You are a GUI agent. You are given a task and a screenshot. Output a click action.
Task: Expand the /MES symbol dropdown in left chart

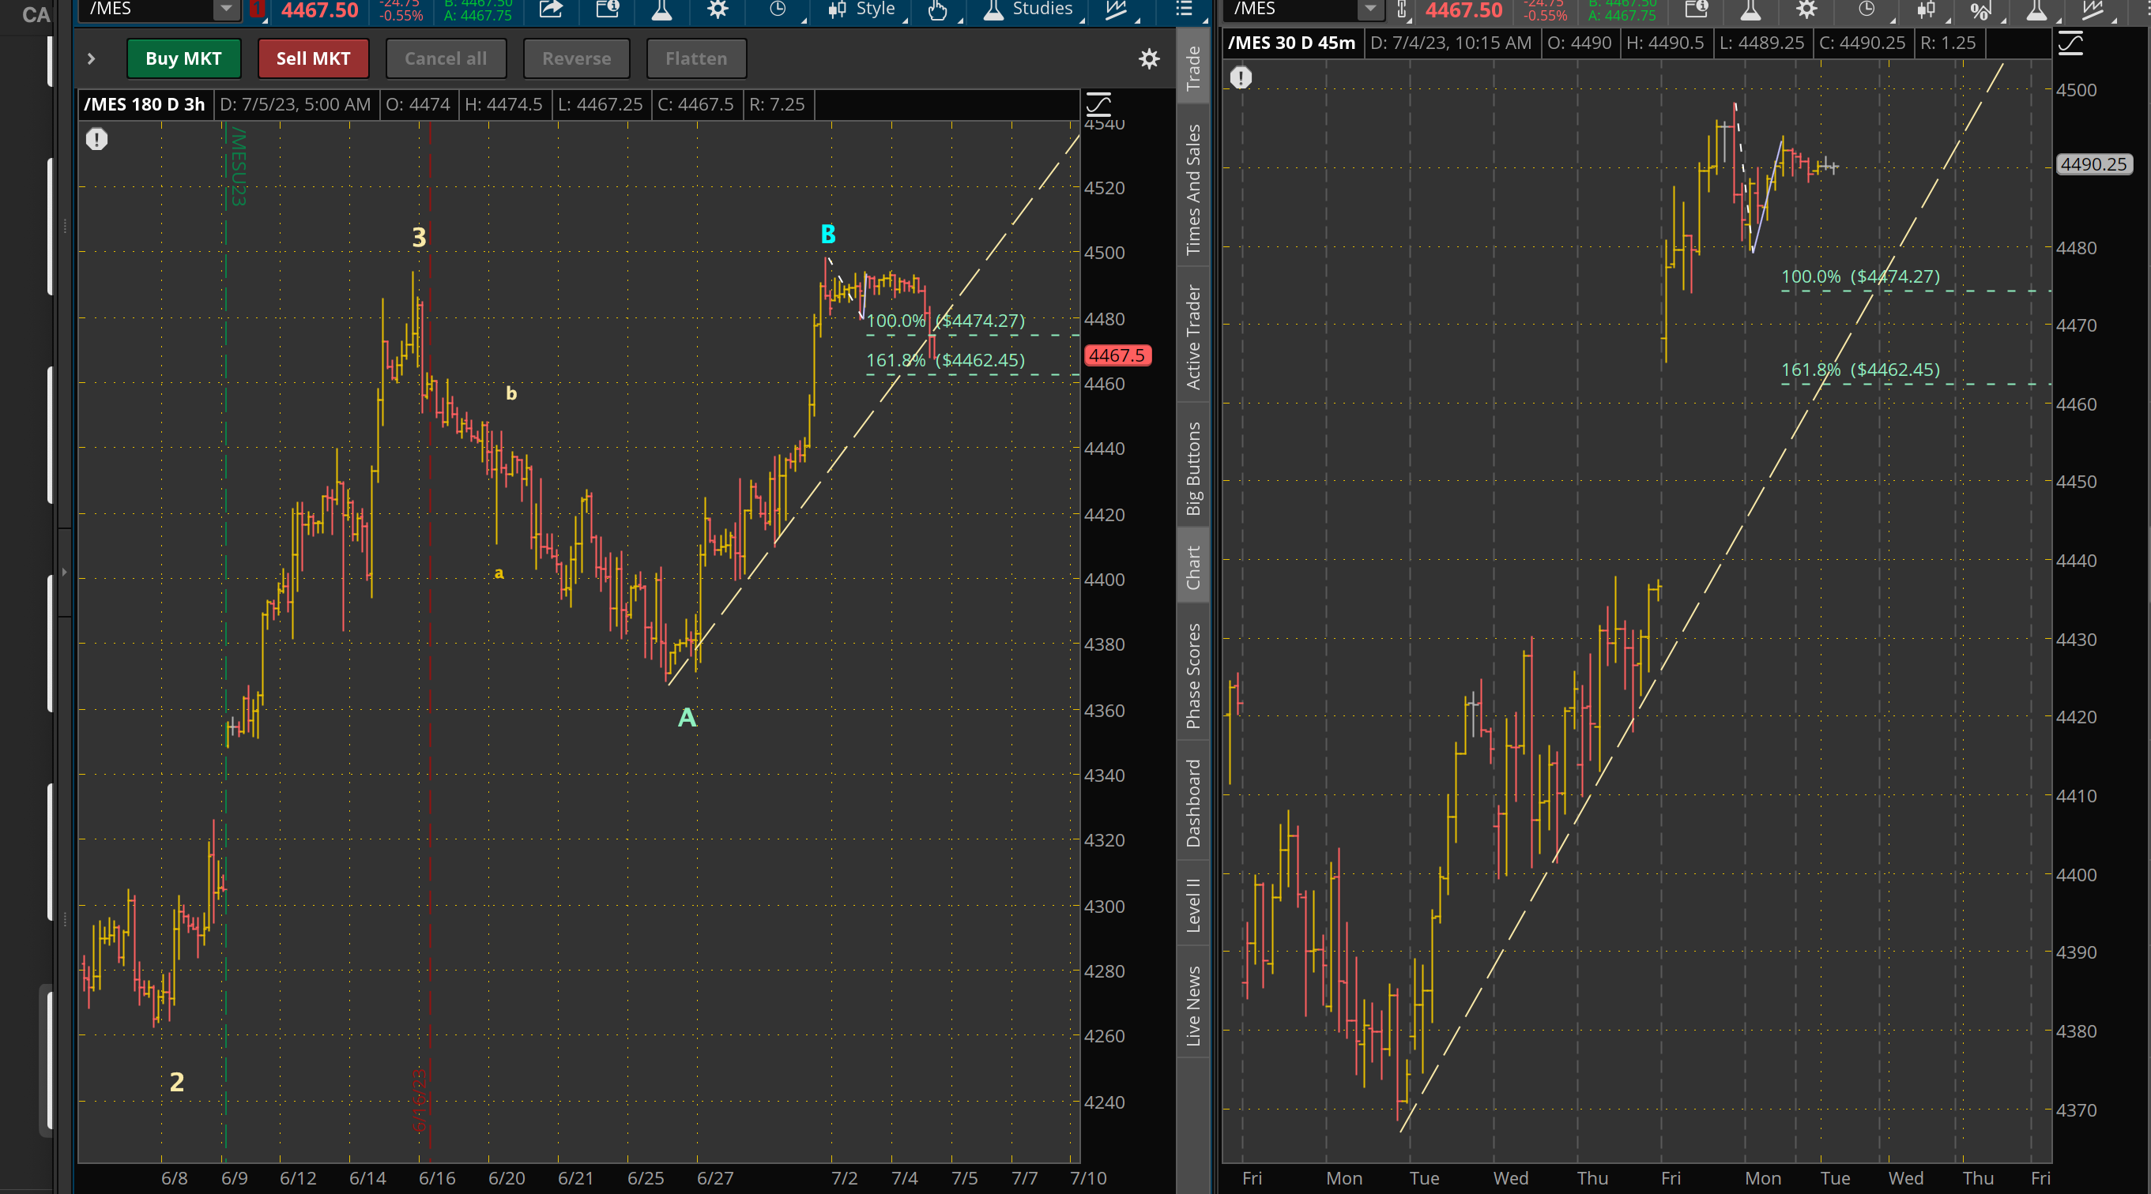click(x=226, y=9)
